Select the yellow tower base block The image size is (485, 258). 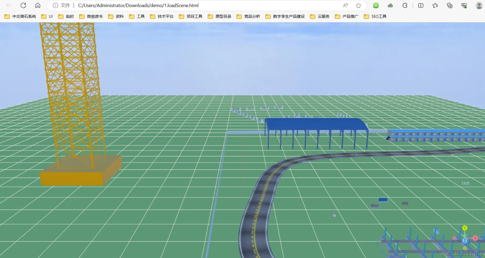pos(81,171)
